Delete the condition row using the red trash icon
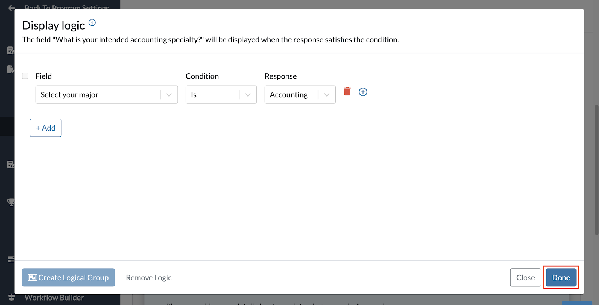The width and height of the screenshot is (599, 305). (x=347, y=91)
